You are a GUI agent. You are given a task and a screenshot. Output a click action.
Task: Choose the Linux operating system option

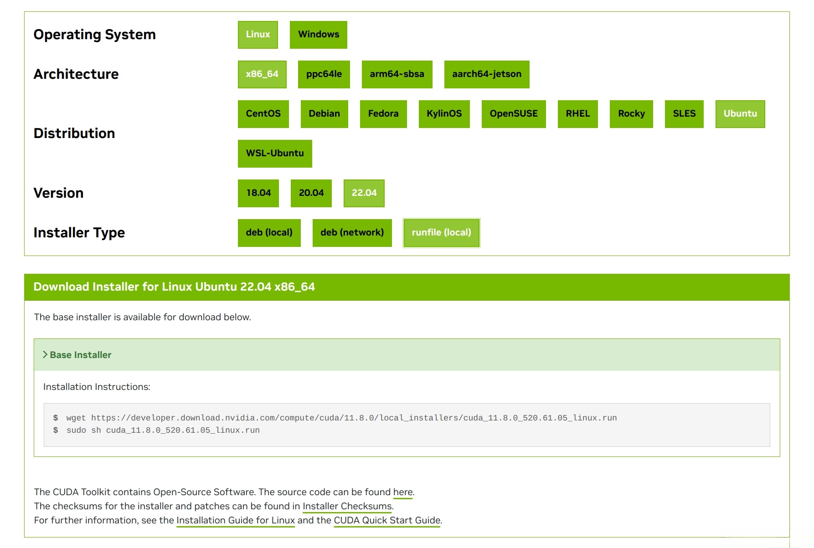coord(258,35)
